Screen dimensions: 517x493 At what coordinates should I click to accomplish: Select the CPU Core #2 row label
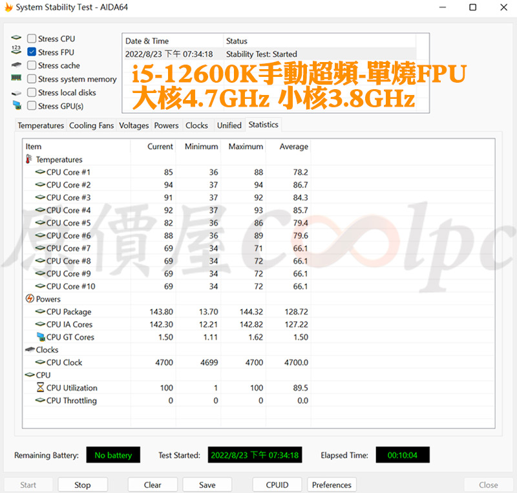[69, 185]
